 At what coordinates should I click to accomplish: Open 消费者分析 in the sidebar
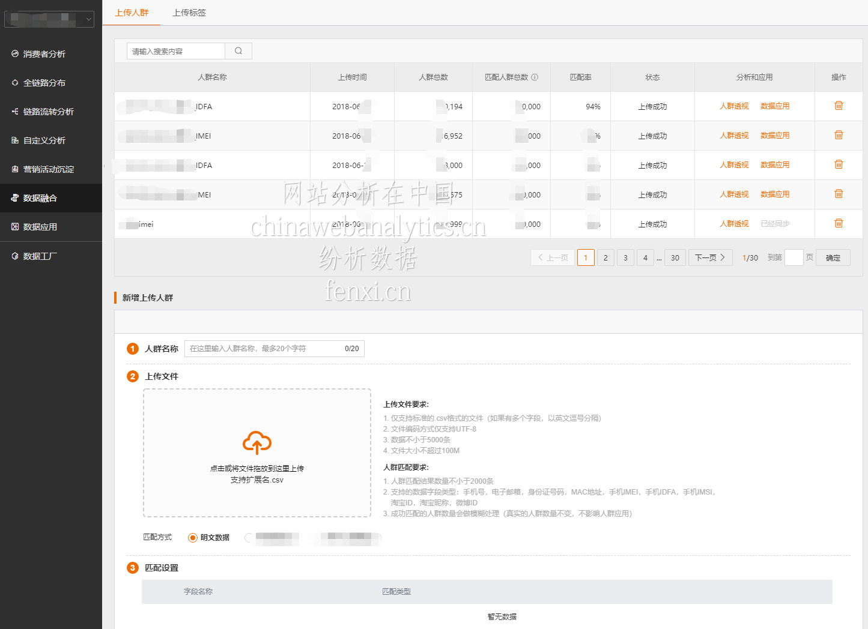pyautogui.click(x=44, y=54)
